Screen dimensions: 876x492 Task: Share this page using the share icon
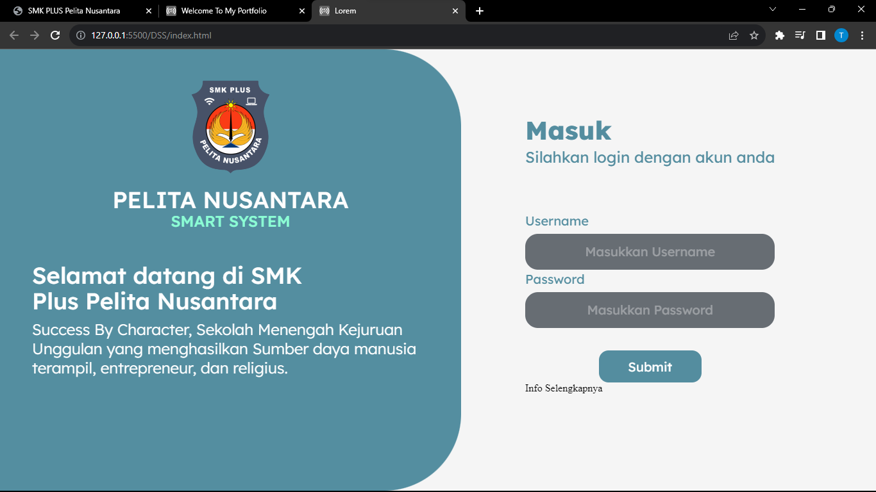click(734, 35)
